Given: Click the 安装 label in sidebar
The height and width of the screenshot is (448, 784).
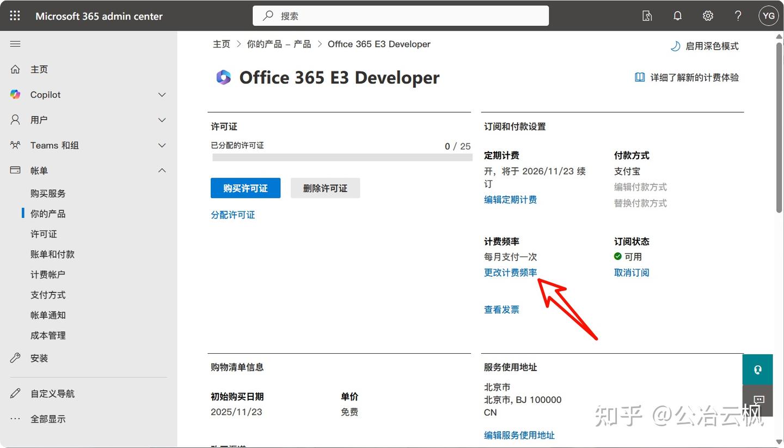Looking at the screenshot, I should (x=39, y=358).
